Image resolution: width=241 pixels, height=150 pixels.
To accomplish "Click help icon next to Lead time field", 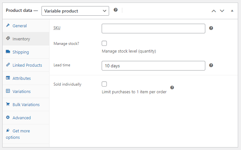I will (211, 65).
